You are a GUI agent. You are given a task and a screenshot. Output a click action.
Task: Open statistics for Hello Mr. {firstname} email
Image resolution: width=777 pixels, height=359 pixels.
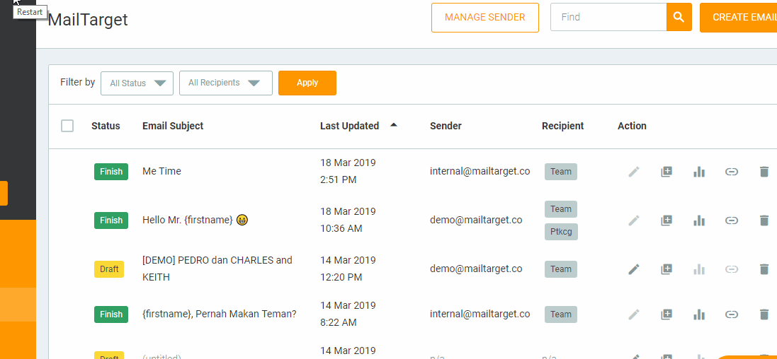click(x=699, y=220)
